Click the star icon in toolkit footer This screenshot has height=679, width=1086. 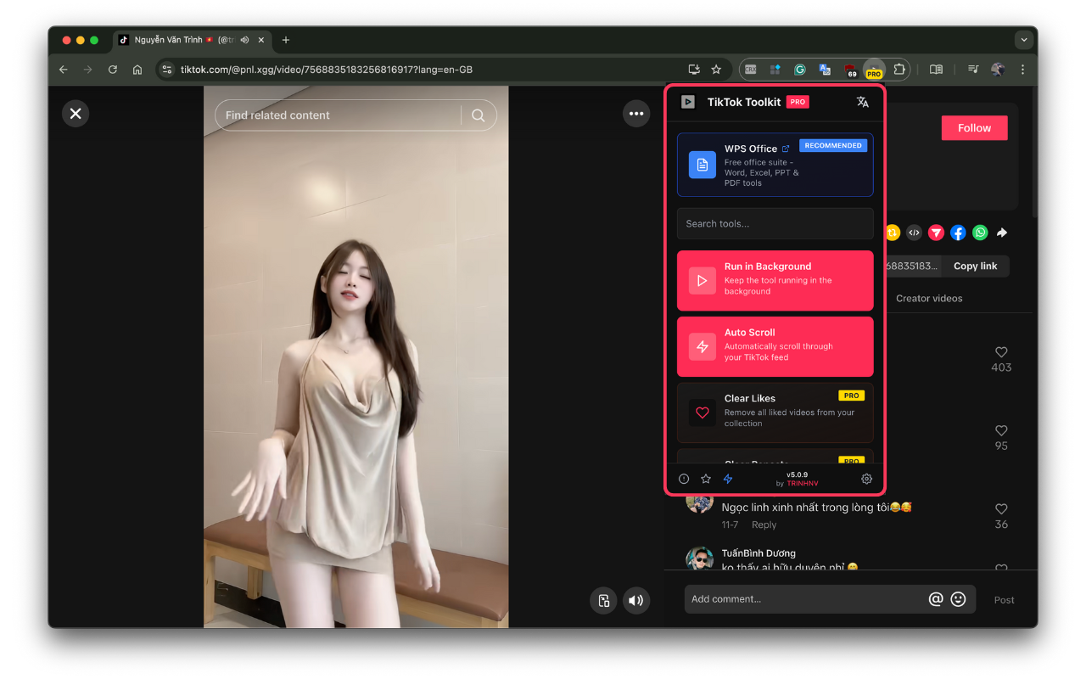click(x=706, y=479)
